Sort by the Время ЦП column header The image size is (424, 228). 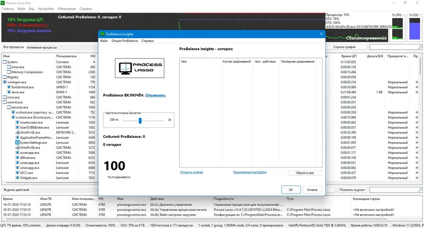coord(349,56)
